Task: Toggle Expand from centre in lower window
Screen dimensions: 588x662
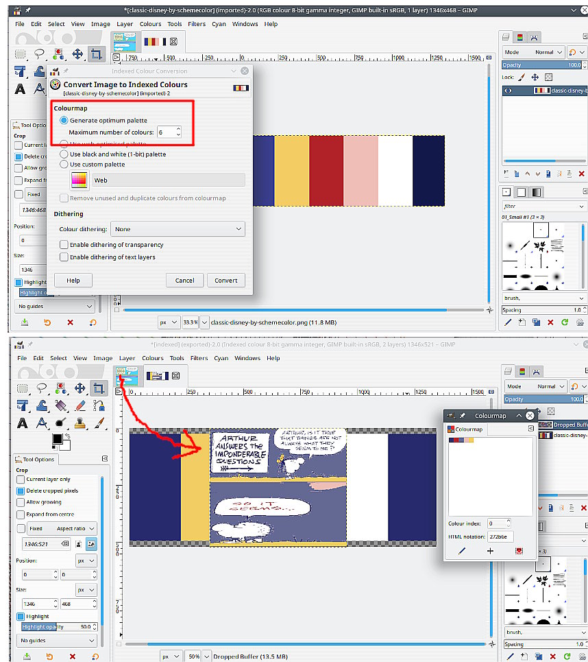Action: [21, 515]
